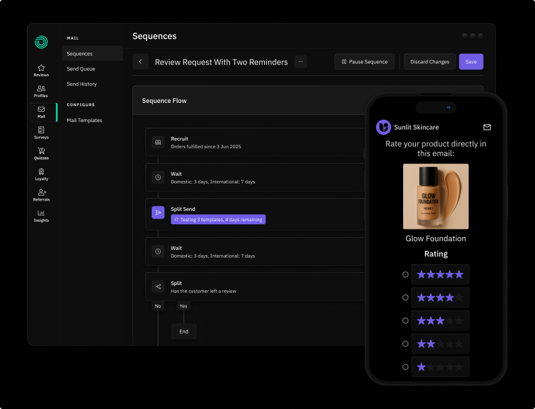Click the Testing 3 templates progress badge

[x=219, y=219]
